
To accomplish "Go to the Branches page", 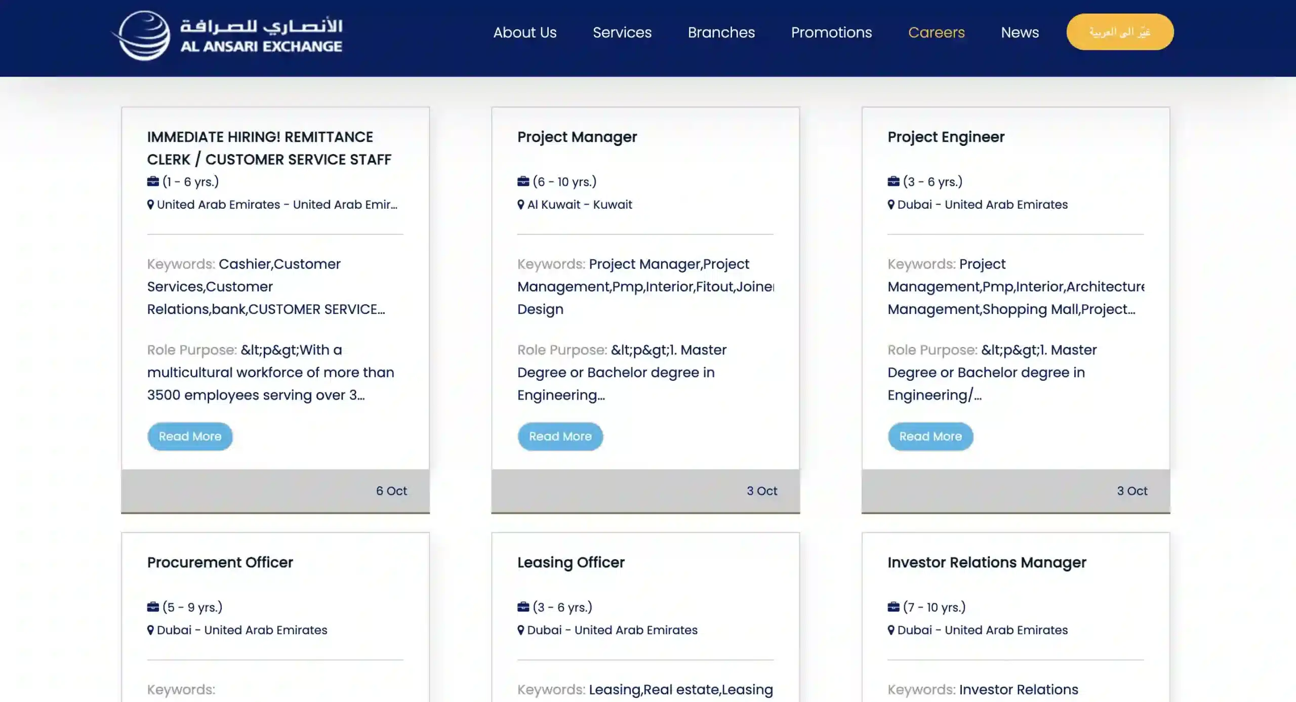I will pyautogui.click(x=721, y=32).
